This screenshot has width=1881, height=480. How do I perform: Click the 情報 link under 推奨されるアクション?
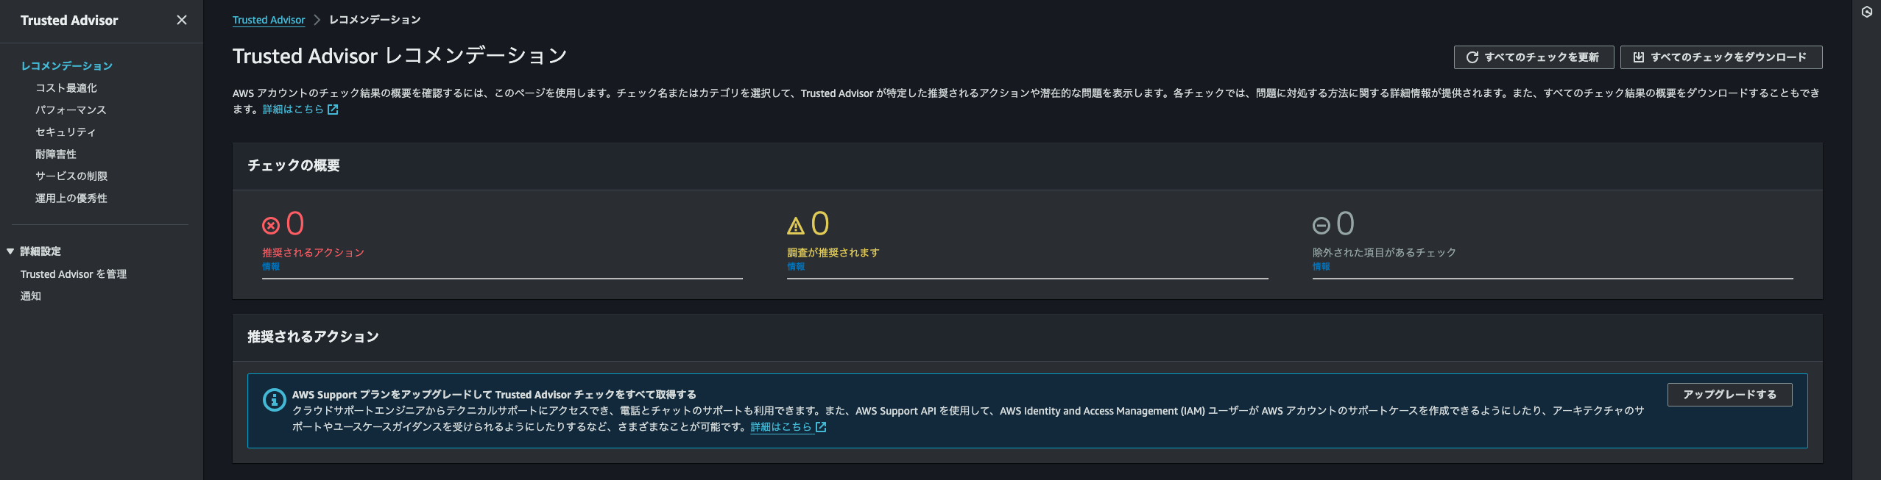click(x=271, y=267)
